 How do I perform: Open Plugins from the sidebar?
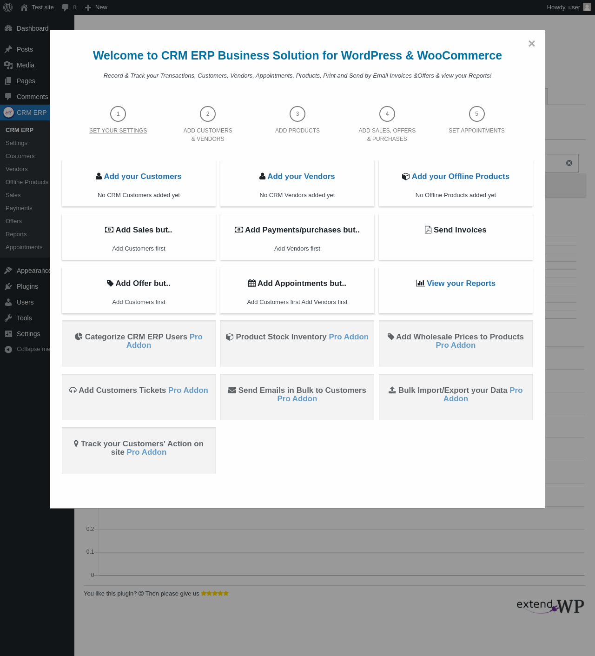click(x=27, y=286)
